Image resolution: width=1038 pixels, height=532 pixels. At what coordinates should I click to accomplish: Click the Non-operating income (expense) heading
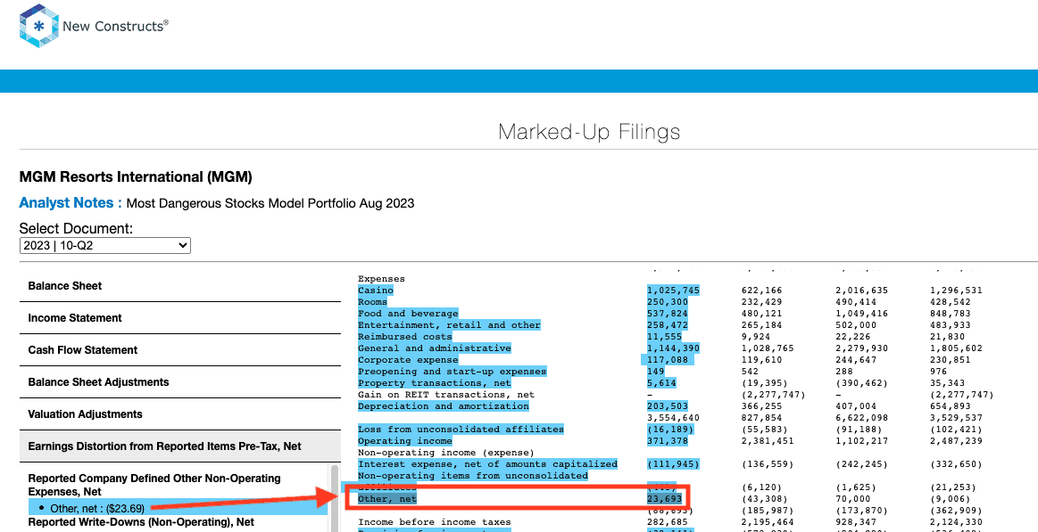446,452
